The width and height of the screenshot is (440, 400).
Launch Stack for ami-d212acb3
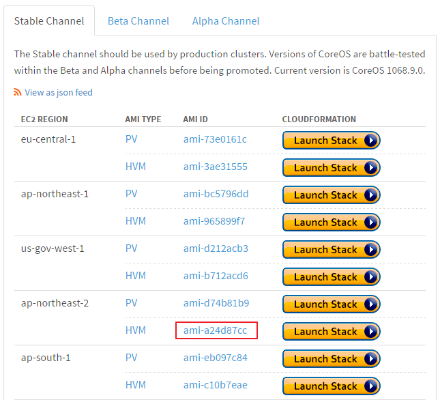332,250
